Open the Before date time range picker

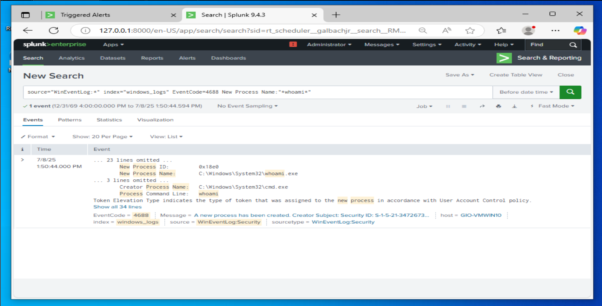pos(526,92)
